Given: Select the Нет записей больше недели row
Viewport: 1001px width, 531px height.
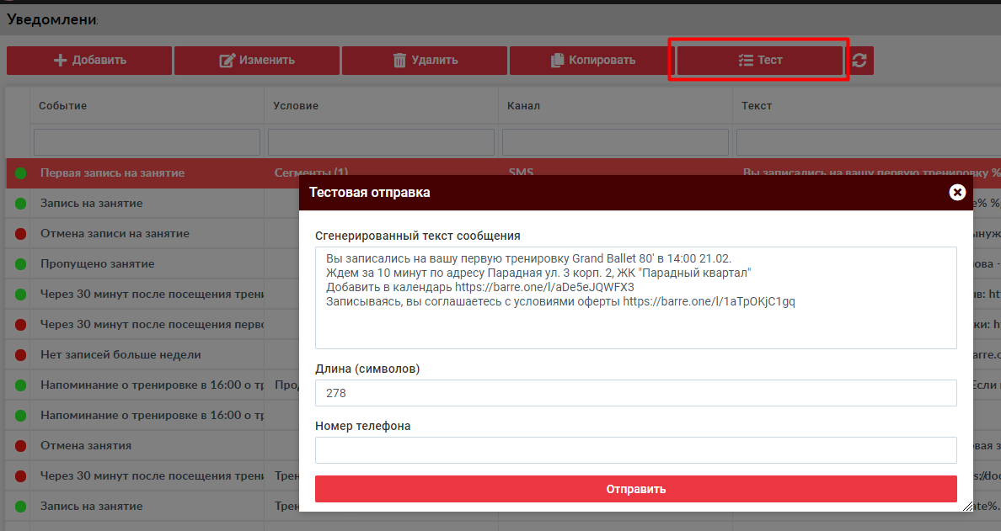Looking at the screenshot, I should point(120,355).
